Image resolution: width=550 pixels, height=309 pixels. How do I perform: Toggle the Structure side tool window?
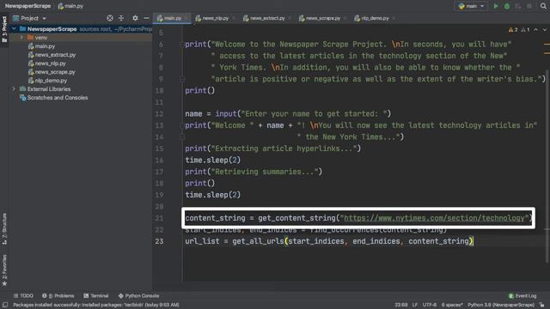(x=4, y=228)
